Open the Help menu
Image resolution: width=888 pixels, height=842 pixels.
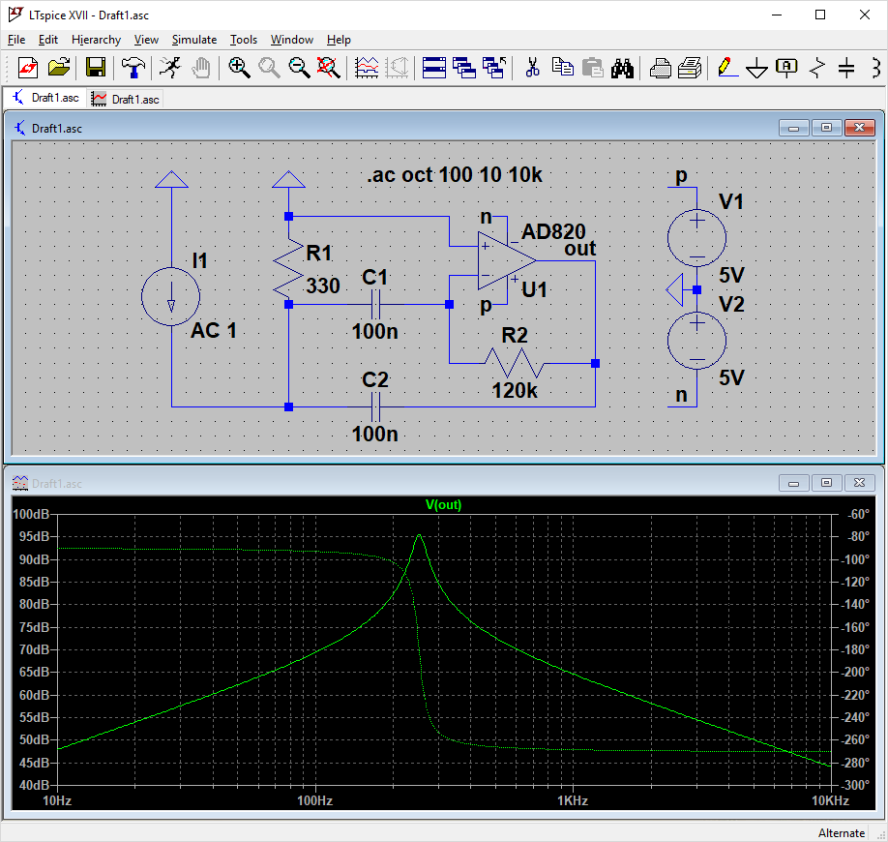point(339,40)
